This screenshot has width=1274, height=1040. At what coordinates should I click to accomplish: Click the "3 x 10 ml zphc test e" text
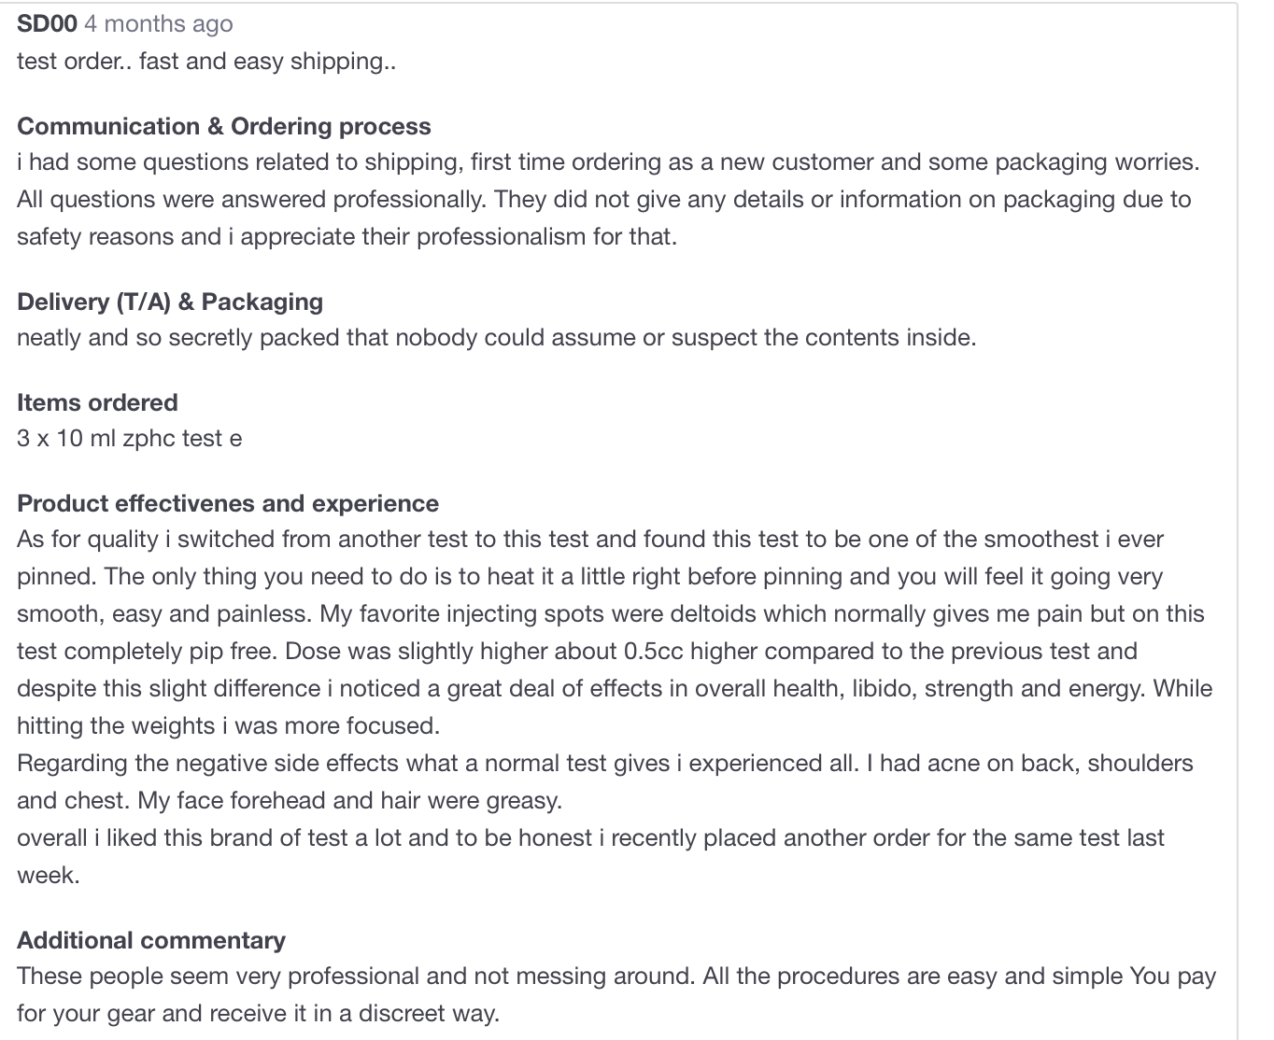(x=130, y=439)
